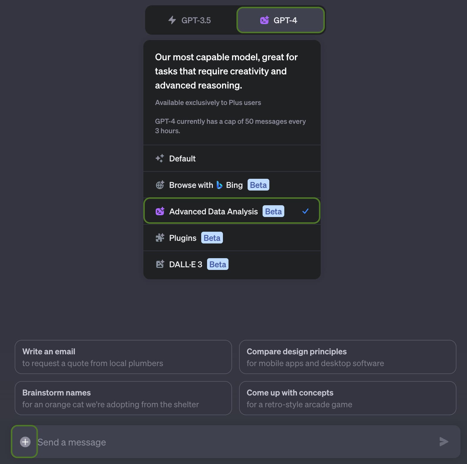Switch to the GPT-3.5 model tab
This screenshot has width=467, height=464.
coord(190,20)
